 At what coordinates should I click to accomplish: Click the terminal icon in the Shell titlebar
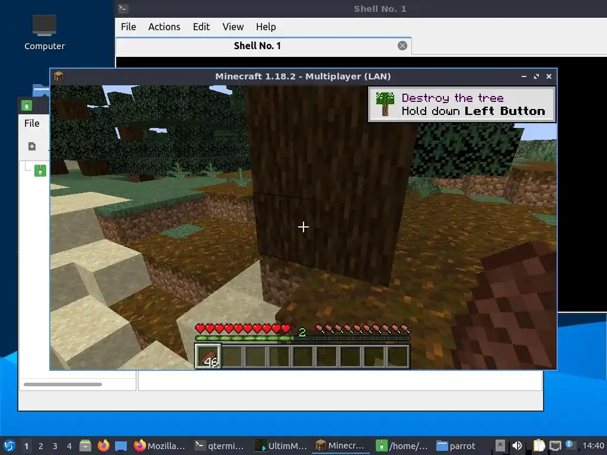click(x=123, y=8)
